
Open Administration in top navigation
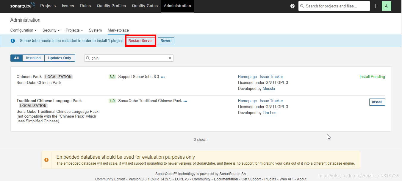pos(177,6)
